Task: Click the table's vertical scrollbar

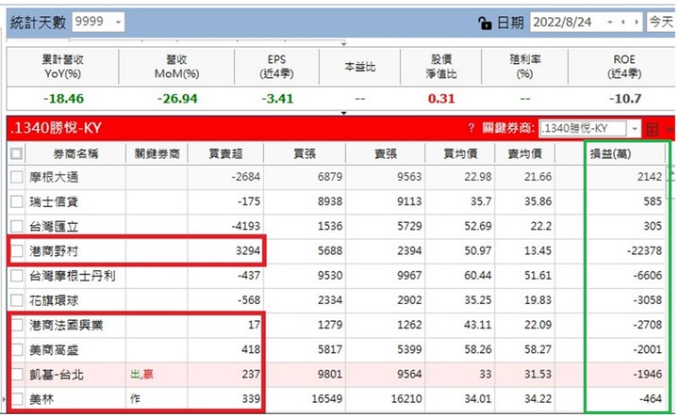Action: [671, 182]
